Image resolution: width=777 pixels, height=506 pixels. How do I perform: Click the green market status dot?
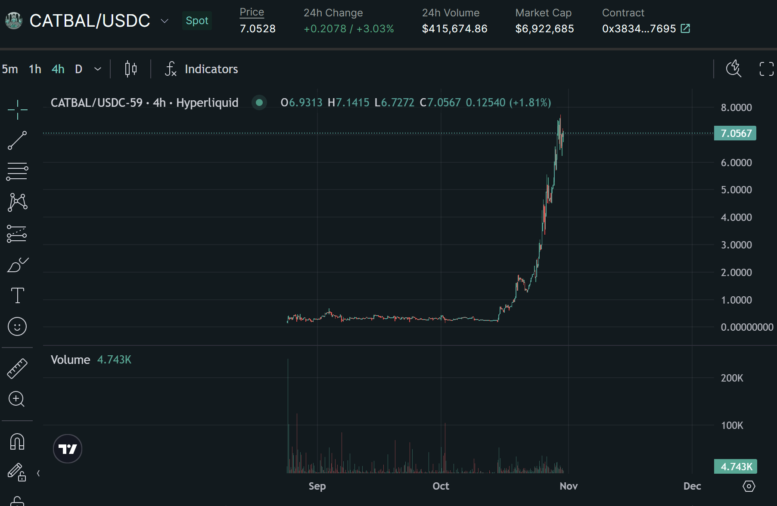[x=259, y=102]
